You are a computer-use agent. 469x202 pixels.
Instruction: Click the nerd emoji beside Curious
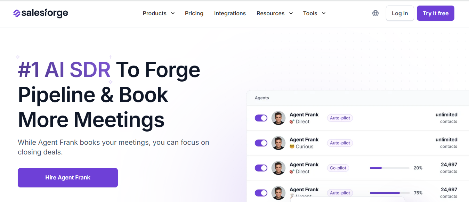292,147
